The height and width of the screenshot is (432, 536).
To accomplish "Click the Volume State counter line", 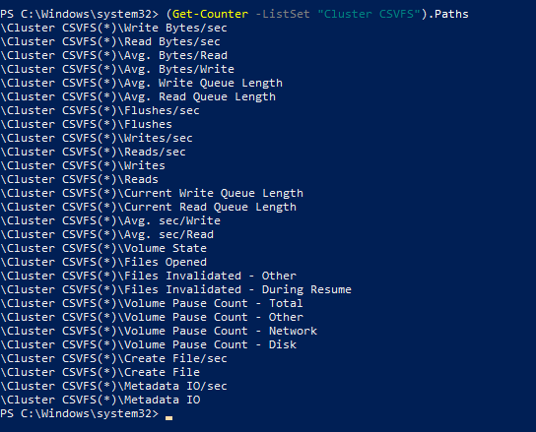I will coord(103,248).
